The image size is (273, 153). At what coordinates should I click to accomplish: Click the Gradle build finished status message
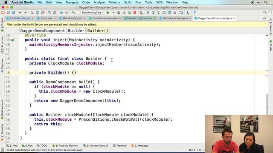pos(44,150)
